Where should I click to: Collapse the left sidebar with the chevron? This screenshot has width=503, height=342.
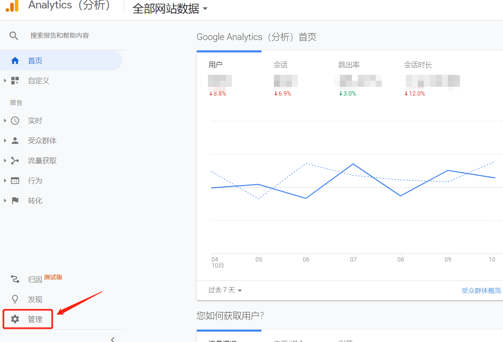113,339
